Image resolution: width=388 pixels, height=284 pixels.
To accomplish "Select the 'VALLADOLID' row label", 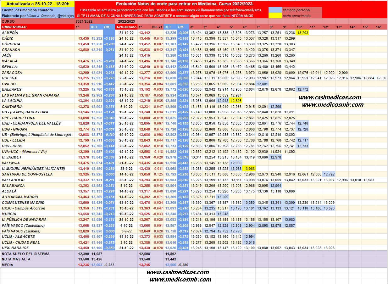I will click(37, 180).
